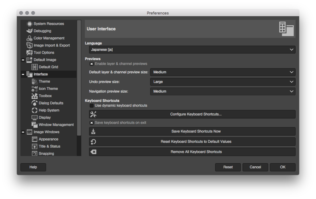Click the Image Import & Export icon
The width and height of the screenshot is (316, 199).
pos(29,46)
